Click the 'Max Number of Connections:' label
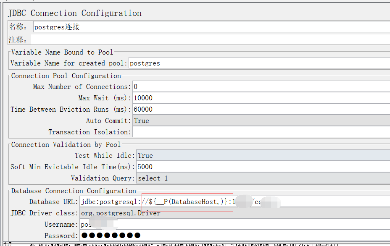The height and width of the screenshot is (246, 390). [x=82, y=86]
